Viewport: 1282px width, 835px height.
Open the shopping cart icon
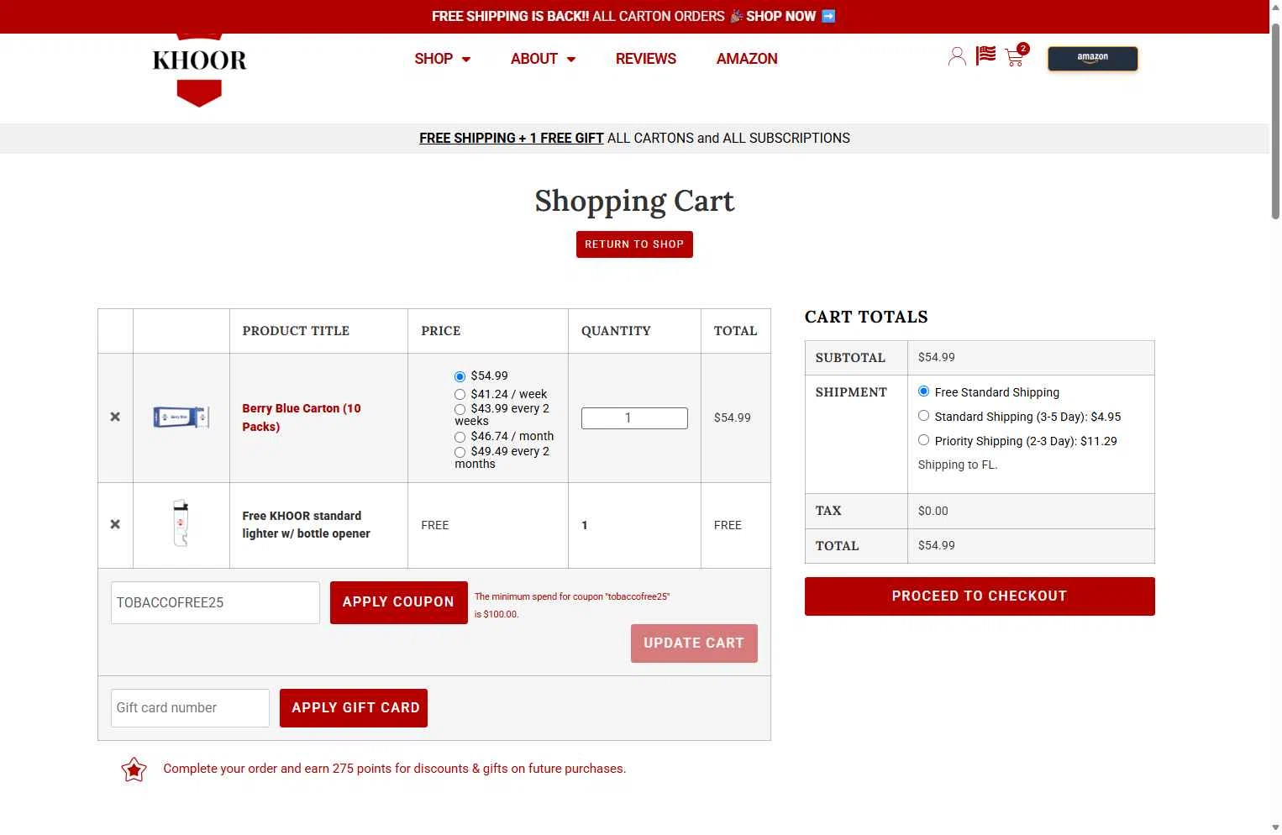[x=1015, y=56]
